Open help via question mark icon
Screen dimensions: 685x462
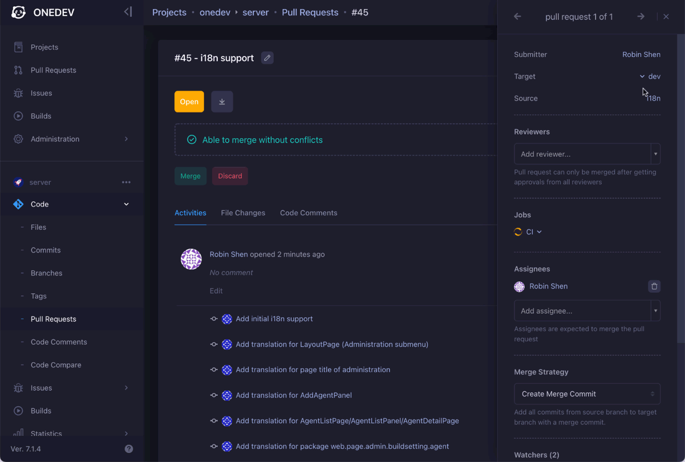[x=129, y=449]
